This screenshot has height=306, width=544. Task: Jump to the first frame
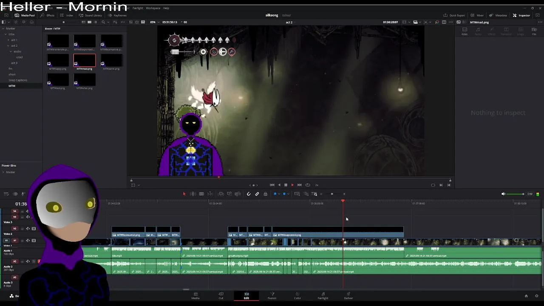coord(272,185)
